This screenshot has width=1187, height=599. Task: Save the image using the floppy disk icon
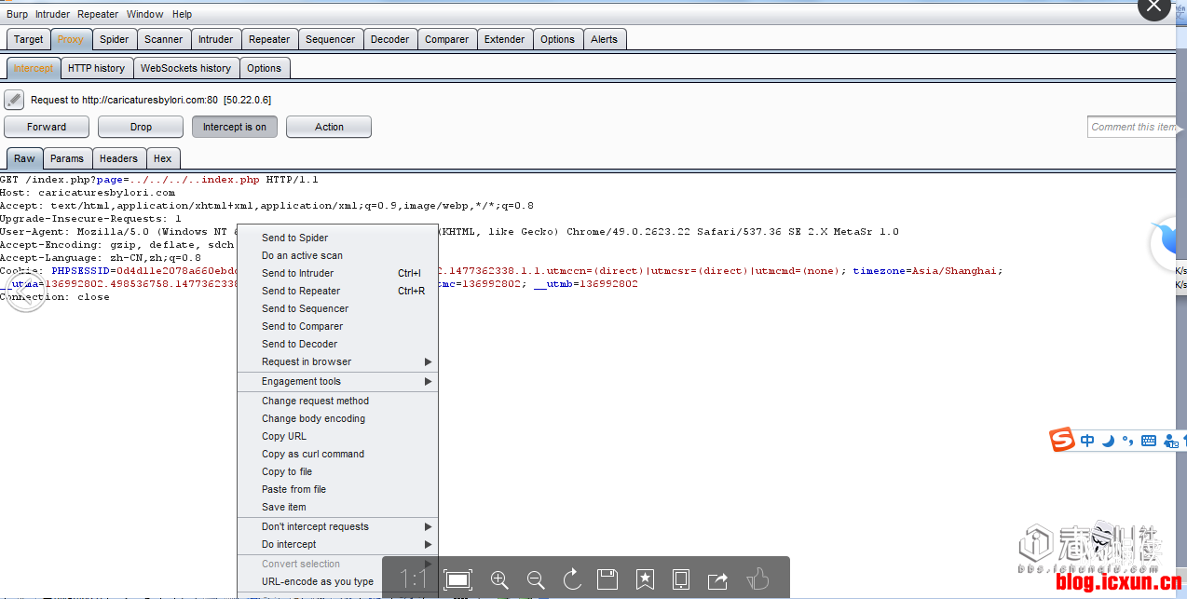(607, 579)
